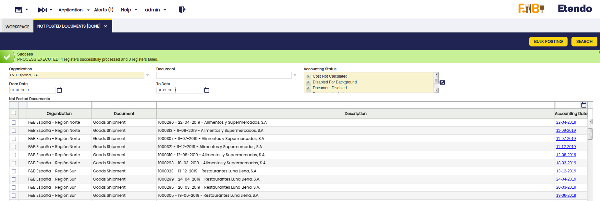This screenshot has height=201, width=600.
Task: Select the checkbox for document 1000293
Action: (x=14, y=163)
